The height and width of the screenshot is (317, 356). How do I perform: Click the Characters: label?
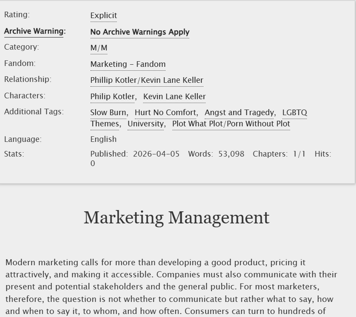pyautogui.click(x=25, y=96)
